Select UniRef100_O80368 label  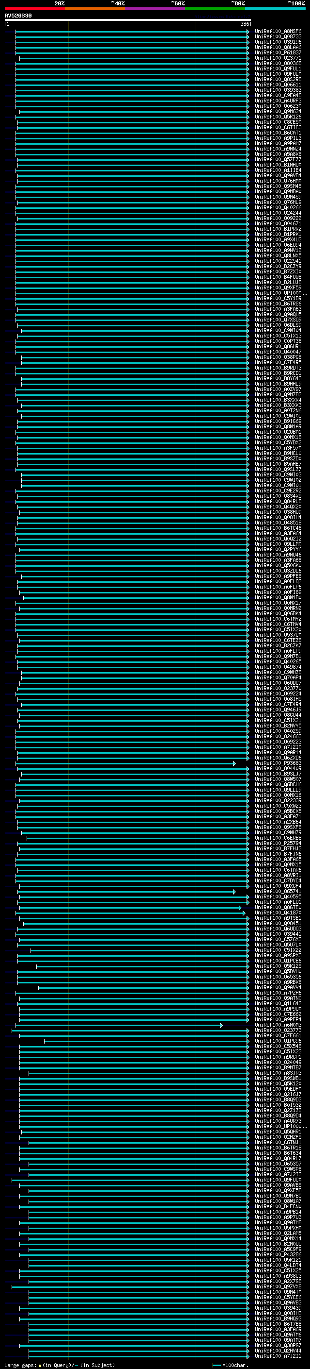tap(278, 63)
